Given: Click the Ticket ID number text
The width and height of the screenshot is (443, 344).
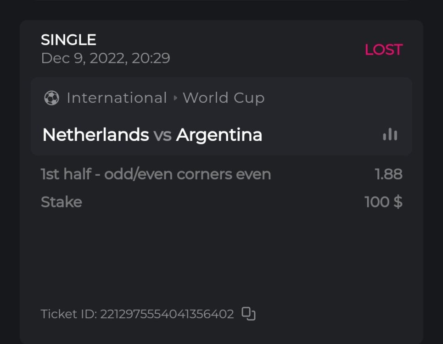Looking at the screenshot, I should 167,314.
